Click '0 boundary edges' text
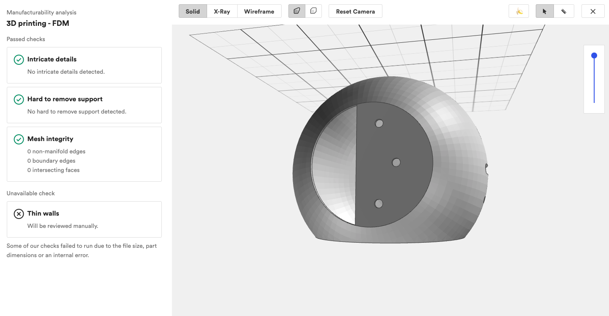This screenshot has height=316, width=609. [51, 161]
